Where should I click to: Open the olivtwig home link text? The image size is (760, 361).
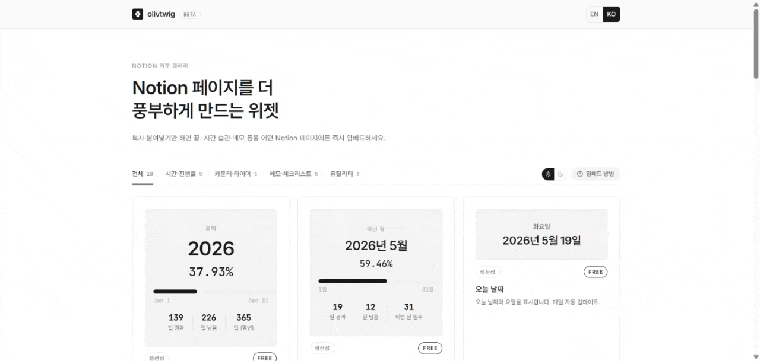coord(160,14)
